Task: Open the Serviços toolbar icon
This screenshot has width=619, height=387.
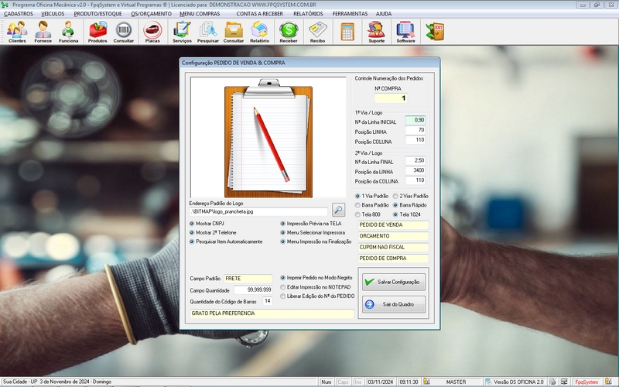Action: tap(183, 31)
